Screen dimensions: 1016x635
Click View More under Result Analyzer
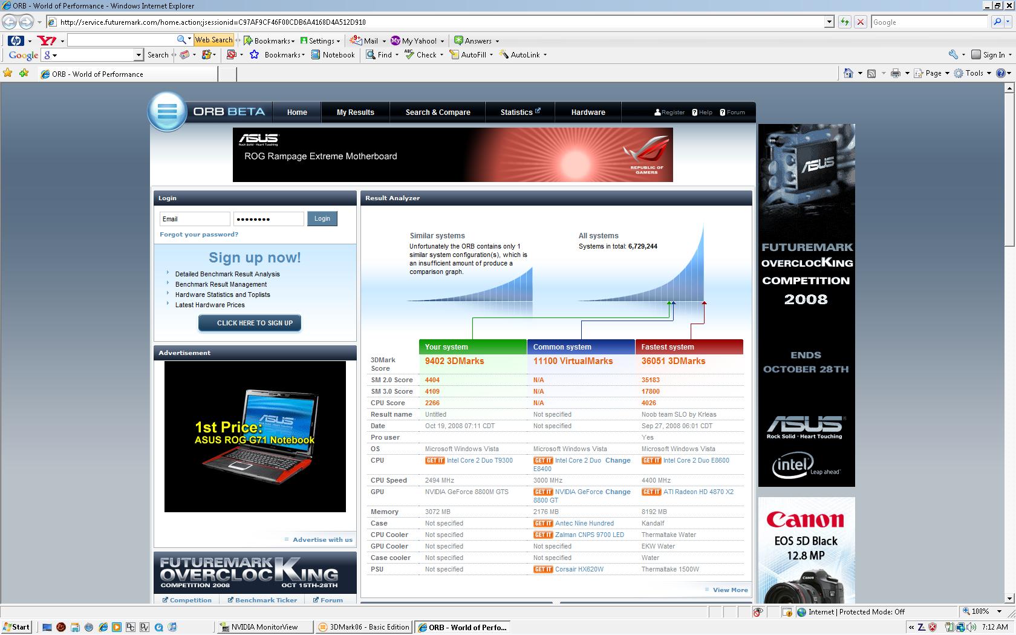click(x=730, y=590)
